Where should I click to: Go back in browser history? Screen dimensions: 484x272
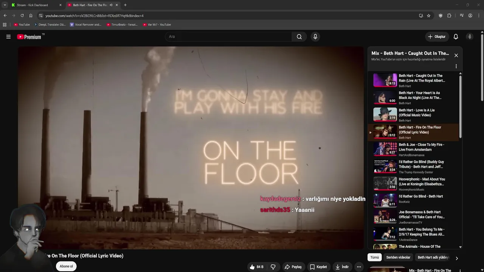[5, 15]
